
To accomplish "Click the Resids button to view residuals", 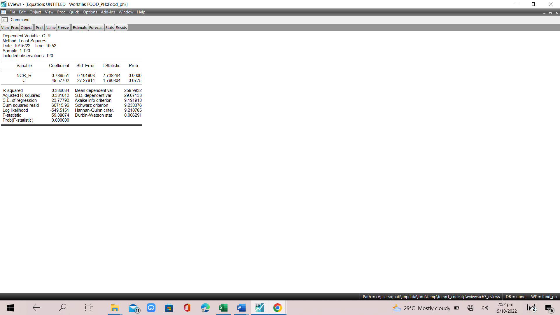I will [121, 27].
